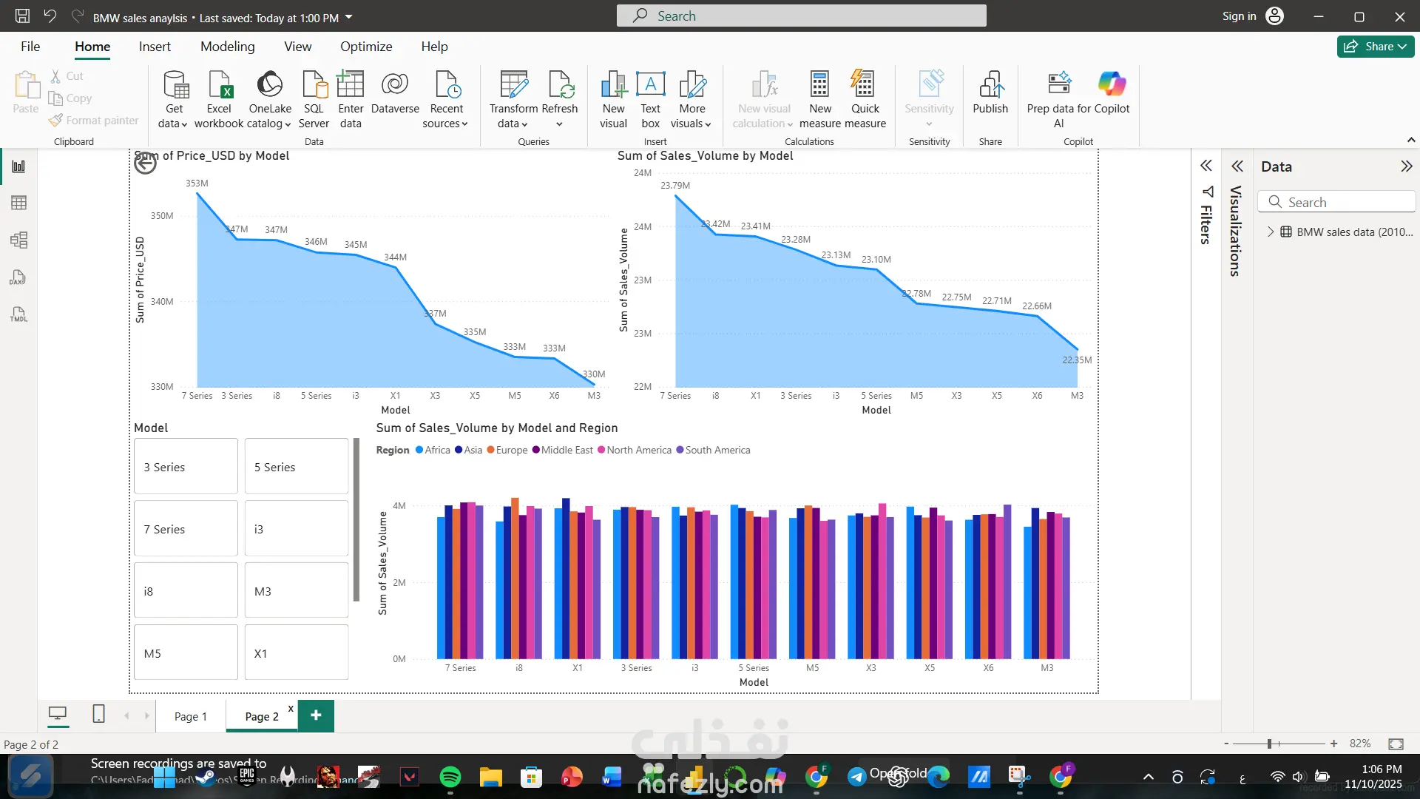The width and height of the screenshot is (1420, 799).
Task: Open the Modeling ribbon tab
Action: pyautogui.click(x=227, y=47)
